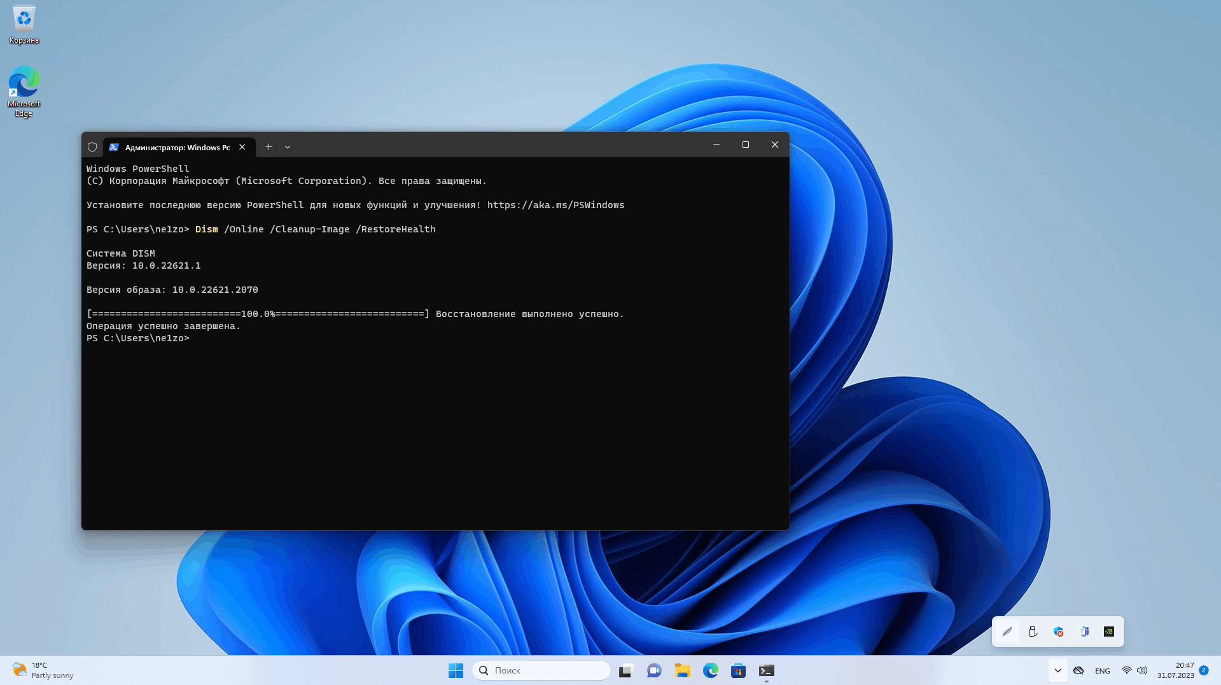The image size is (1221, 685).
Task: Open Task View from the taskbar
Action: (626, 670)
